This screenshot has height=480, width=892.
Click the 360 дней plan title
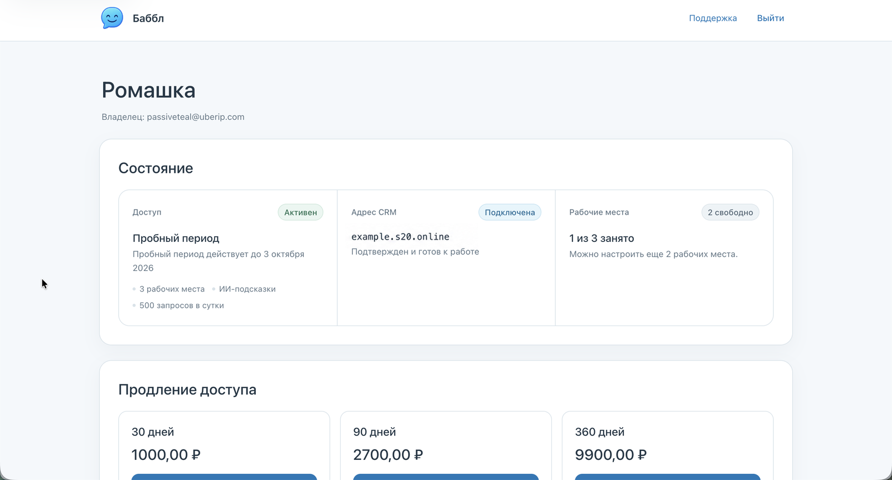[x=600, y=432]
